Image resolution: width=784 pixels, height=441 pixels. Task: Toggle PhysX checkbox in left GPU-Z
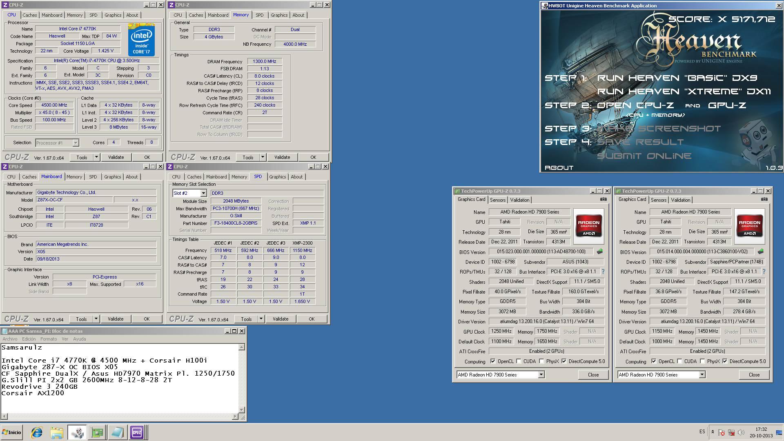pyautogui.click(x=541, y=361)
